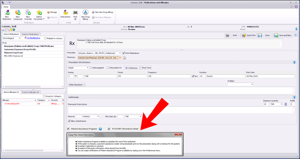The width and height of the screenshot is (300, 159).
Task: Open the dispense quantity TAB unit dropdown
Action: point(282,104)
